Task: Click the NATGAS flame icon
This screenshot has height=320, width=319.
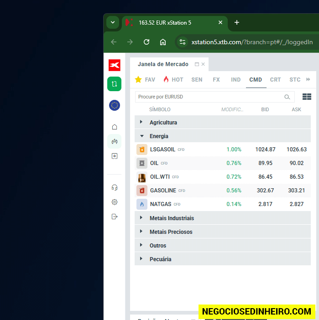Action: [142, 204]
